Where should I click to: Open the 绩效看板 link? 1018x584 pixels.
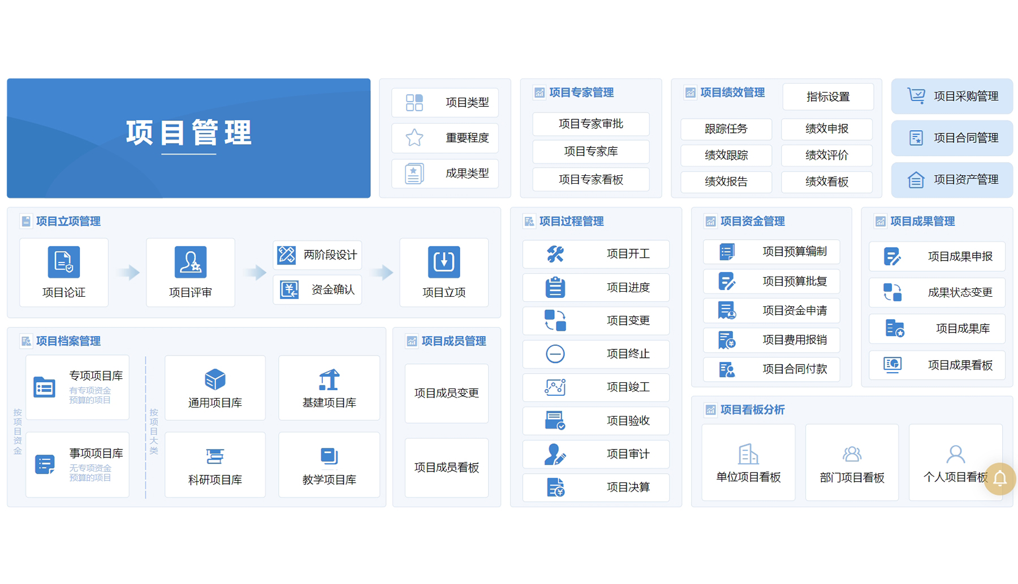(827, 182)
